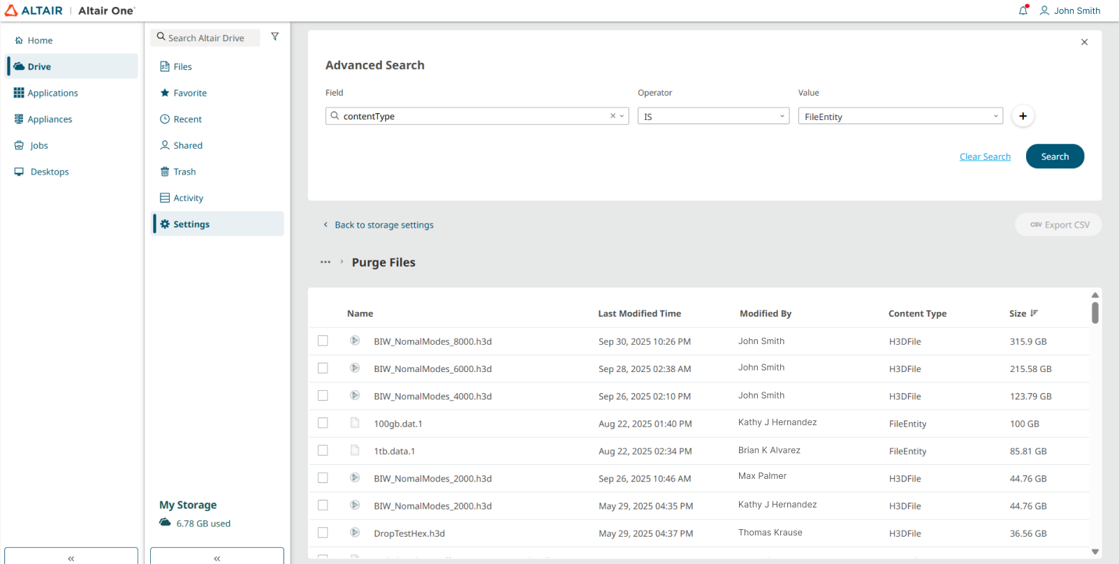Open the Trash section in Drive
This screenshot has width=1119, height=564.
tap(184, 172)
